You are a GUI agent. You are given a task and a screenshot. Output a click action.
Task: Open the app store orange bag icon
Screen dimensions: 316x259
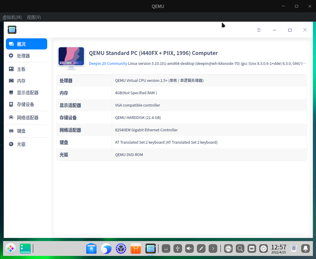pos(136,248)
